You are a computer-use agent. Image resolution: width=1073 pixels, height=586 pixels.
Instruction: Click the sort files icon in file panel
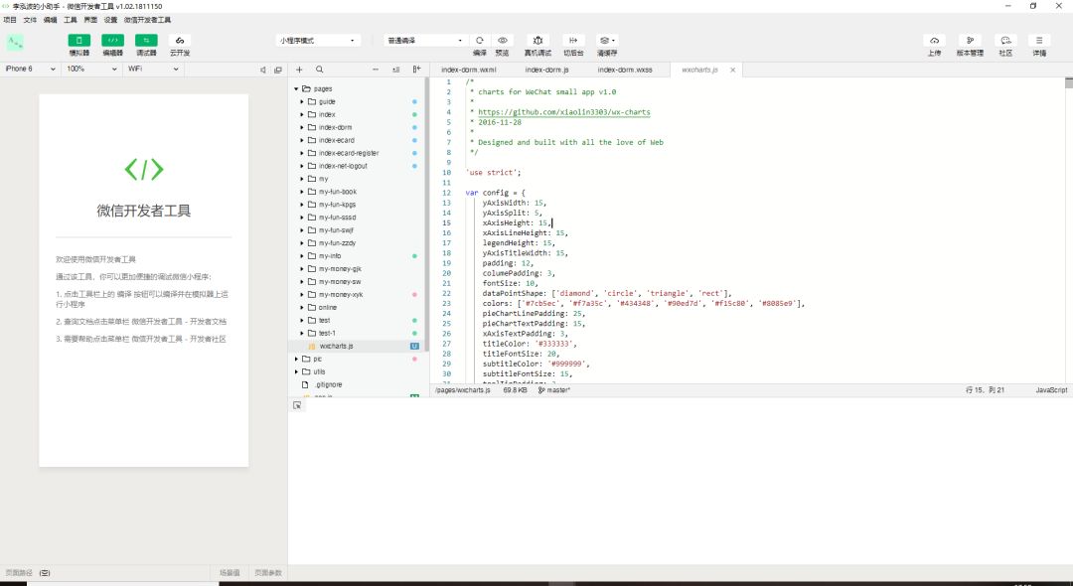click(395, 70)
